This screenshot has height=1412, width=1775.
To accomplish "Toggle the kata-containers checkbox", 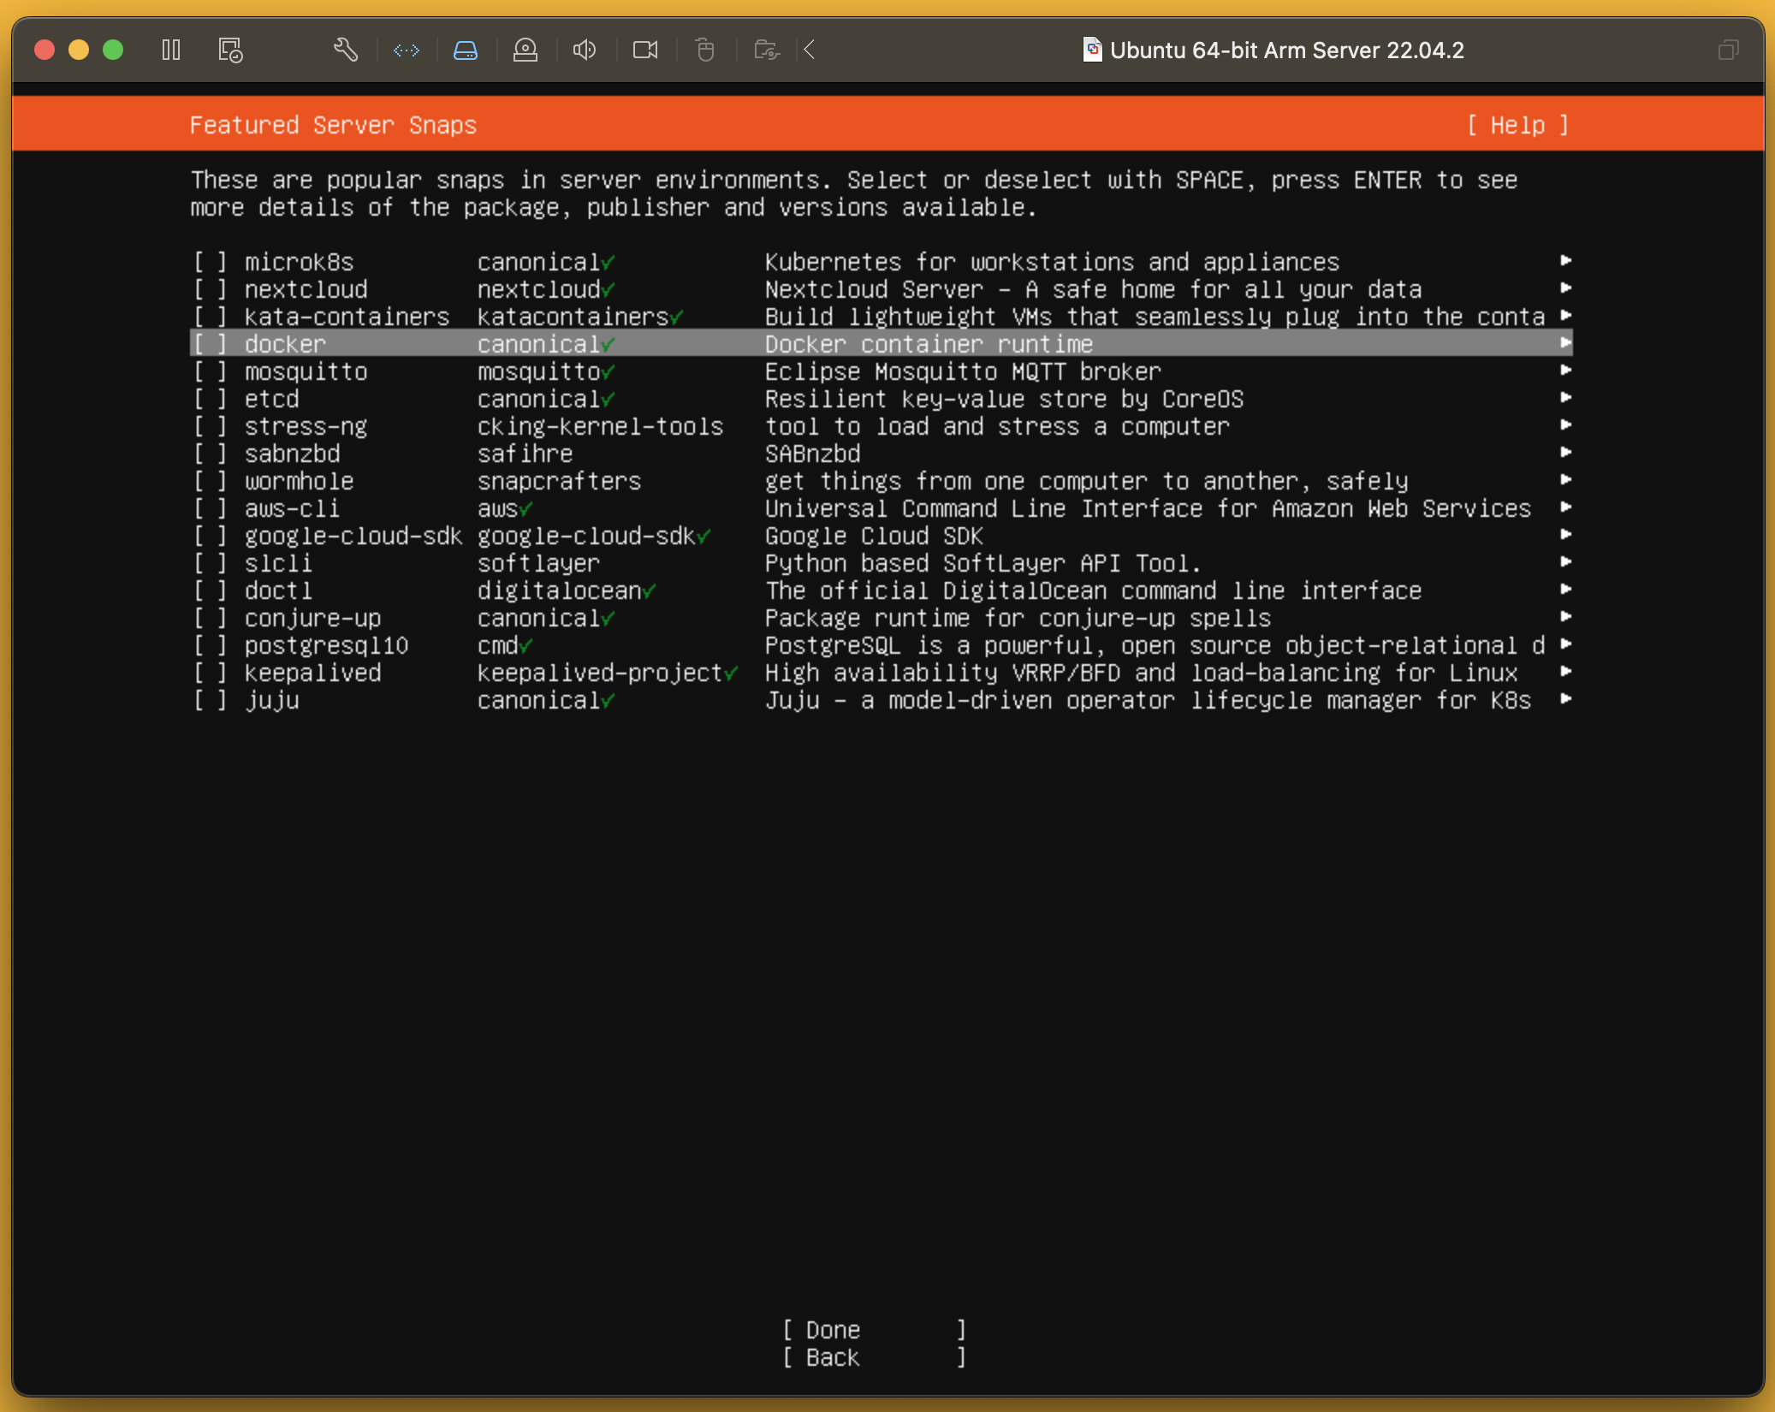I will [210, 317].
